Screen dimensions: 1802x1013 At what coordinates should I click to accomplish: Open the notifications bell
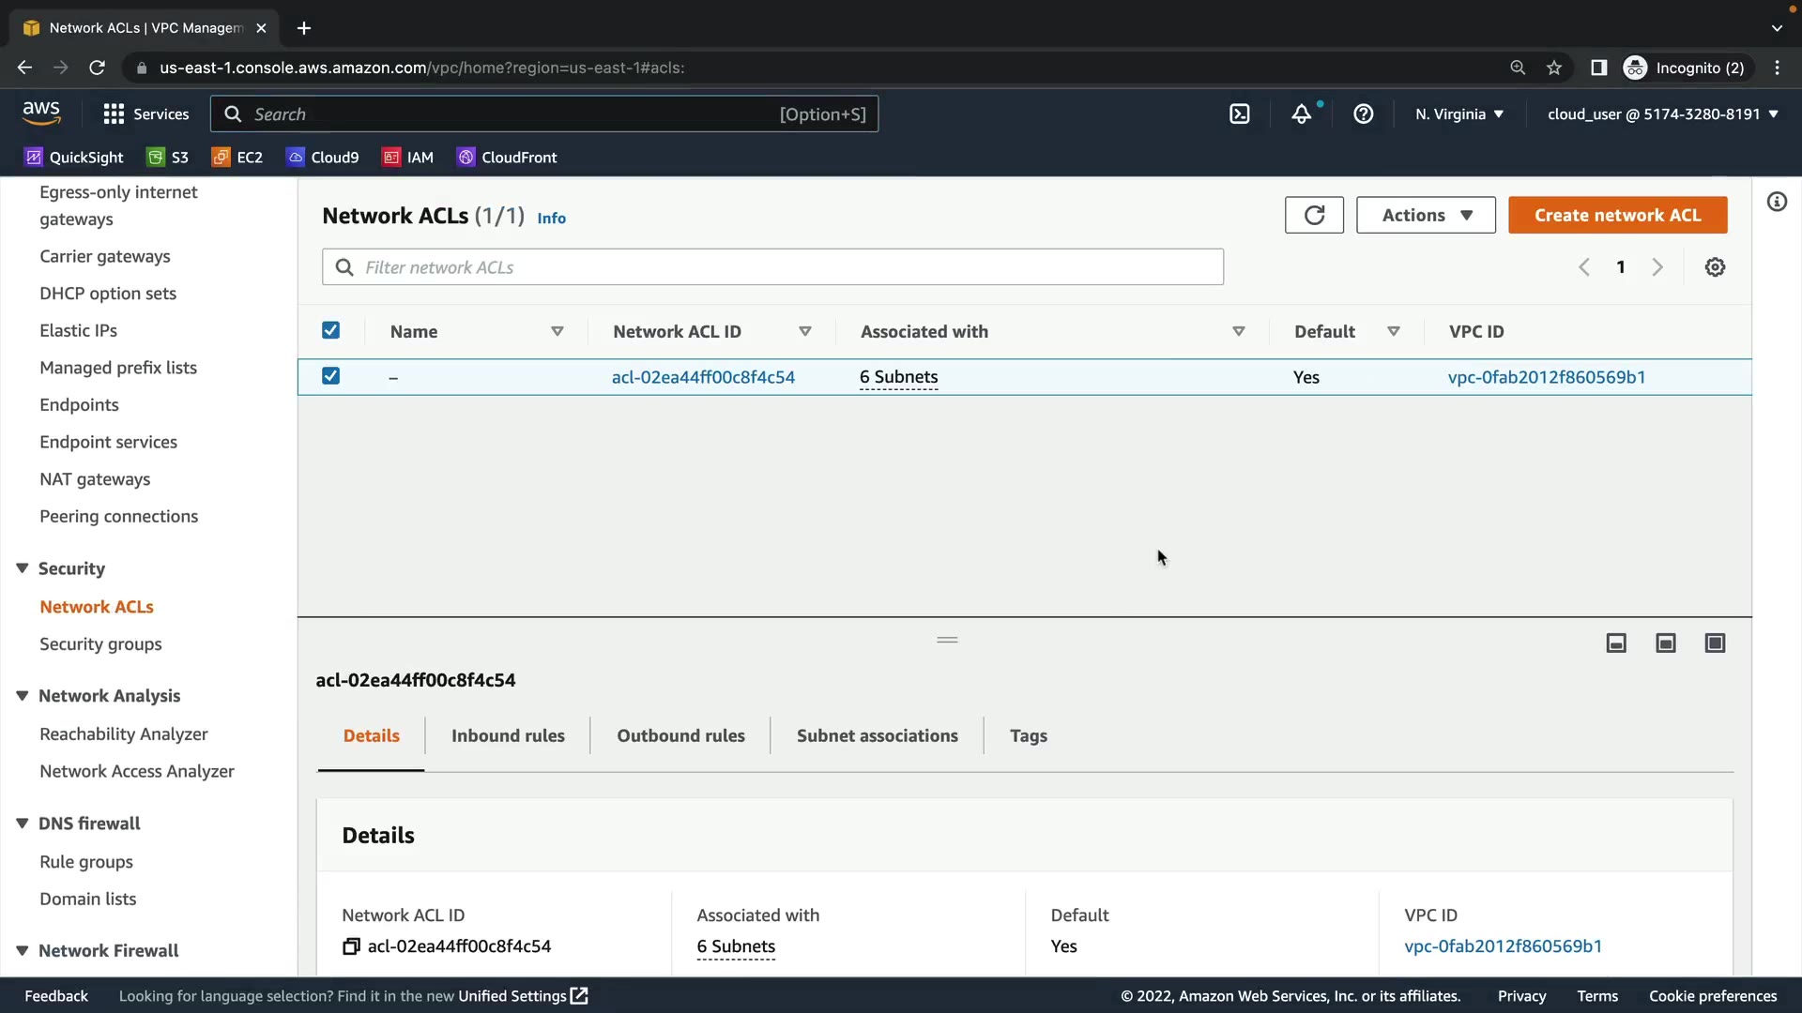[1301, 114]
